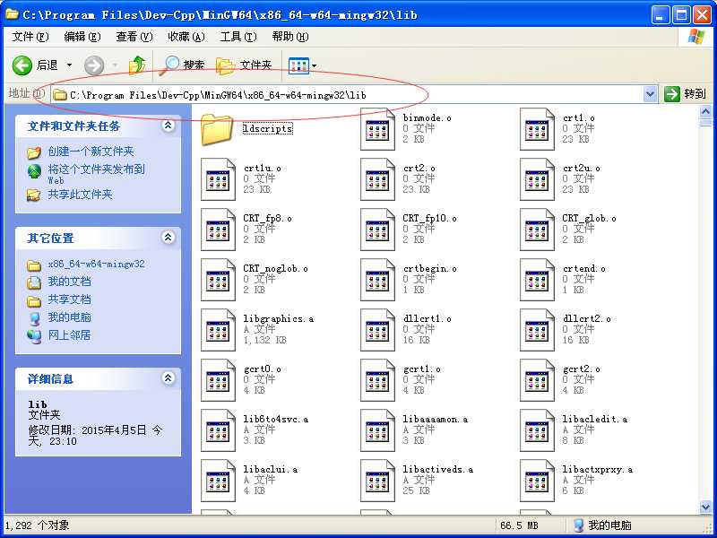The image size is (717, 538).
Task: Open the Views icon in toolbar
Action: (299, 65)
